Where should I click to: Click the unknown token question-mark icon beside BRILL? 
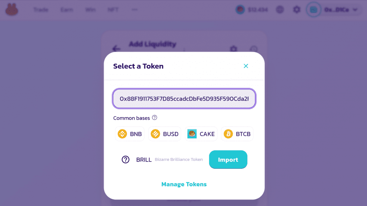point(125,159)
